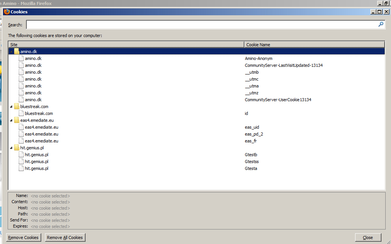
Task: Select the CommunityServer-LastVisitUpdated-13134 cookie
Action: tap(197, 65)
